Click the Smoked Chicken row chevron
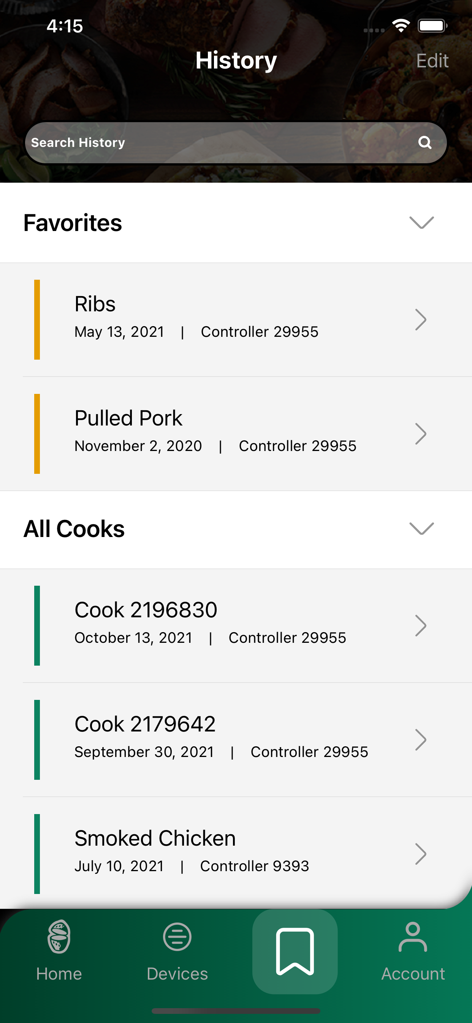Viewport: 472px width, 1023px height. point(421,854)
